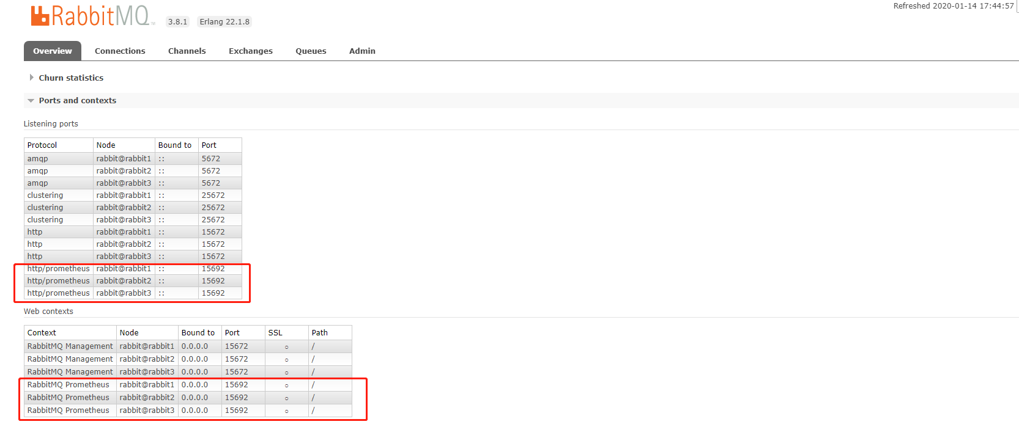Select RabbitMQ Prometheus cell for rabbit@rabbit3
This screenshot has height=427, width=1019.
coord(70,410)
